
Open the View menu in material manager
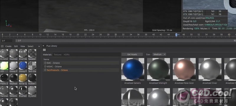23,46
